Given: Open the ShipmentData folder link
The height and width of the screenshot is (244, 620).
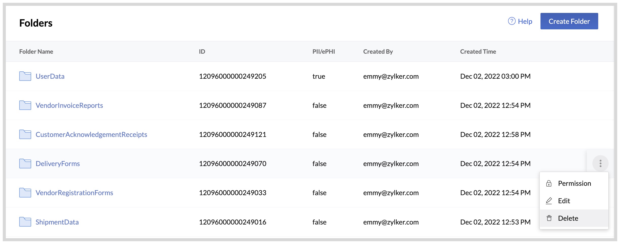Looking at the screenshot, I should pos(57,222).
